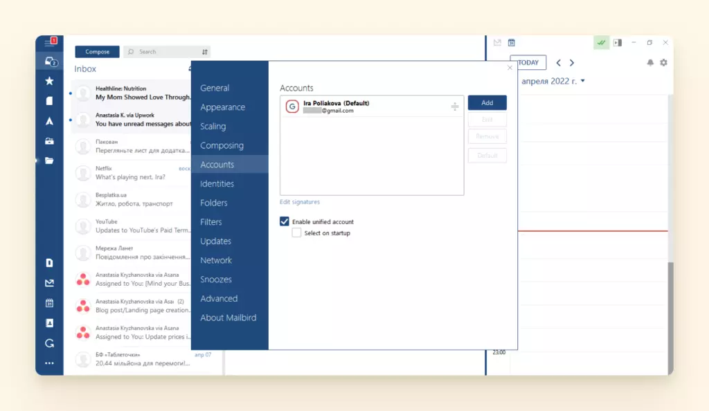The image size is (709, 411).
Task: Open Folders settings section
Action: [x=230, y=203]
